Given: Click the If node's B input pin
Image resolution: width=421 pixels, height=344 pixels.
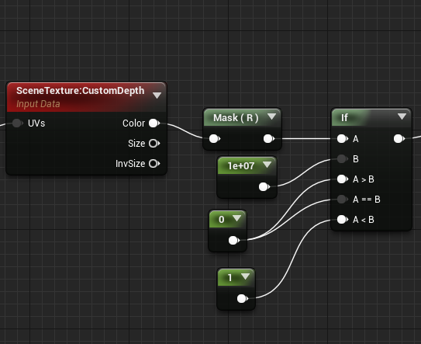Looking at the screenshot, I should tap(342, 159).
